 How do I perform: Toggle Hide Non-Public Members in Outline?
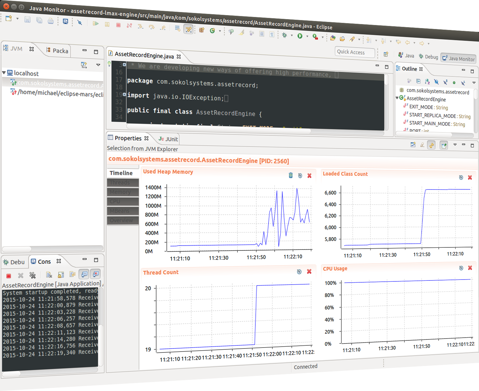coord(454,82)
